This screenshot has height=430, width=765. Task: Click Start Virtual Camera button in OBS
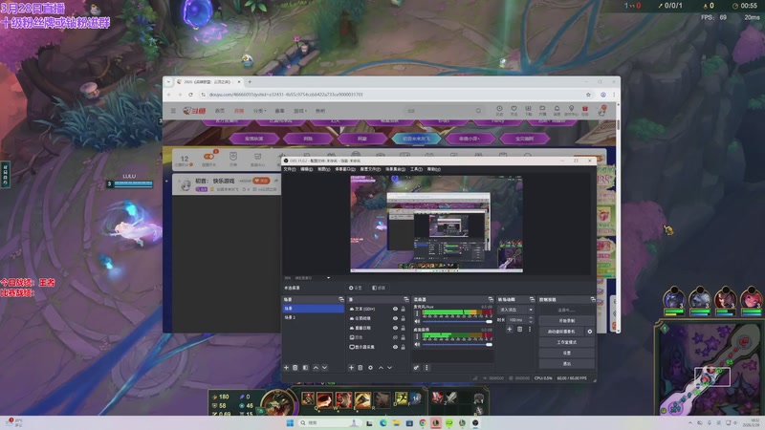pyautogui.click(x=561, y=332)
